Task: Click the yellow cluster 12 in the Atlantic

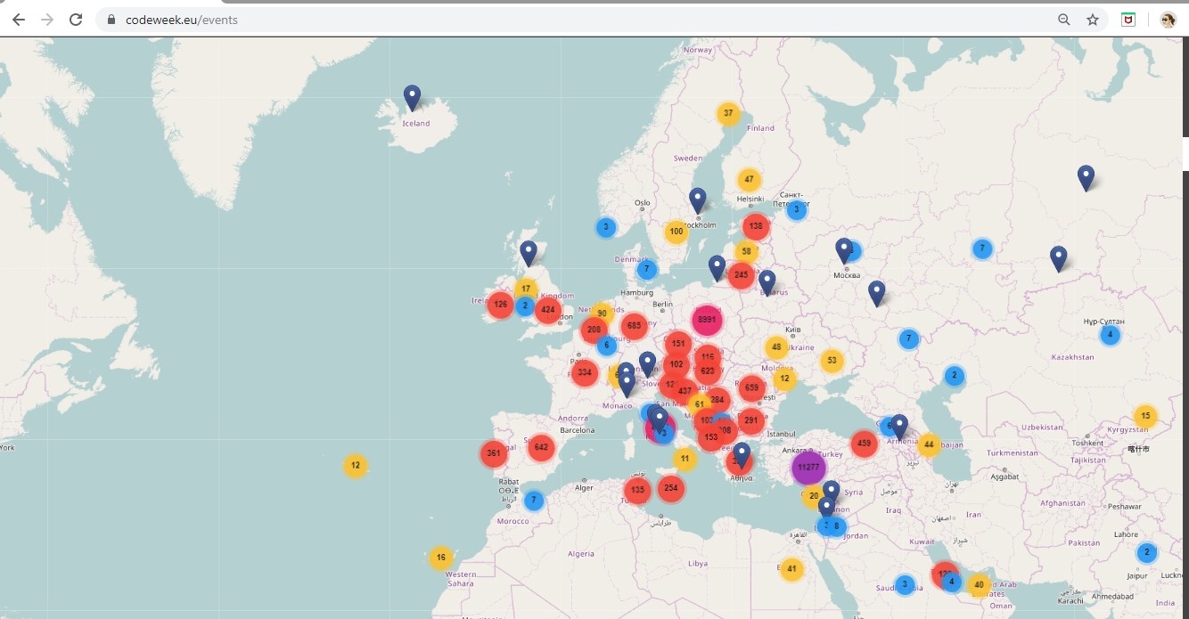Action: (x=355, y=465)
